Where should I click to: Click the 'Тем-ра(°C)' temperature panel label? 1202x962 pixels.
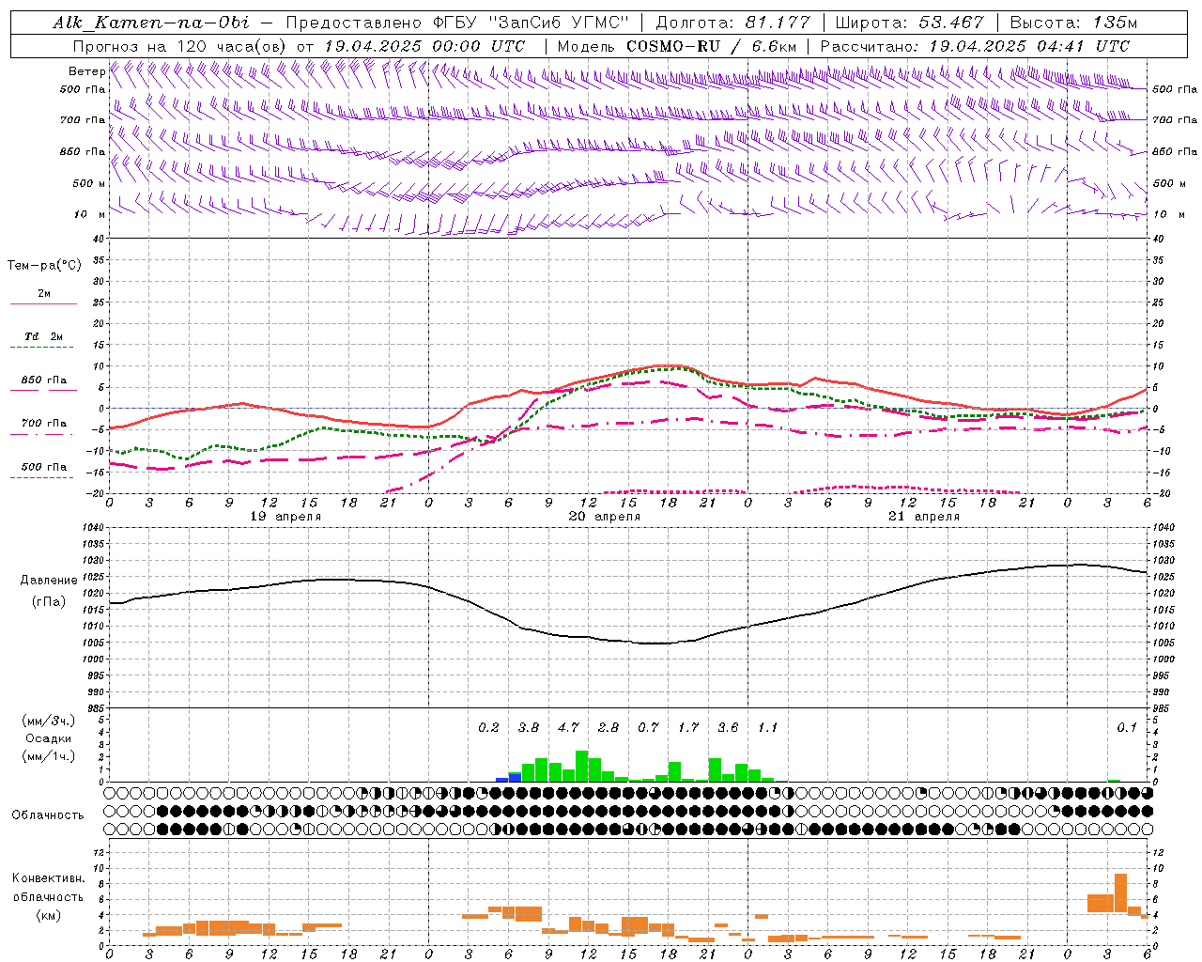(44, 266)
